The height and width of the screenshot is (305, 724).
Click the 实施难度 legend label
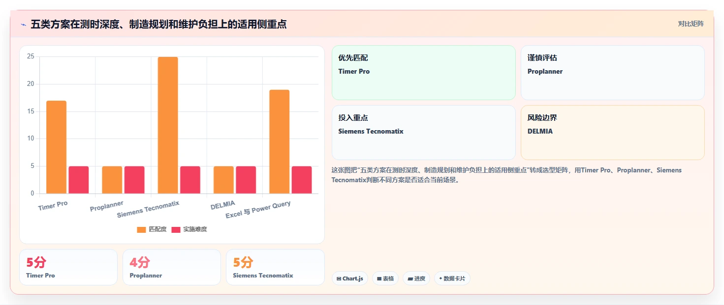pyautogui.click(x=195, y=229)
